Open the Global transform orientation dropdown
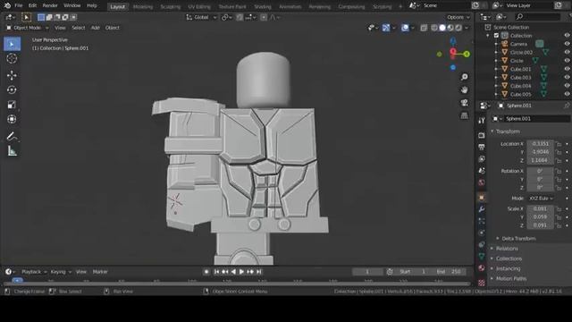The image size is (572, 322). click(201, 17)
